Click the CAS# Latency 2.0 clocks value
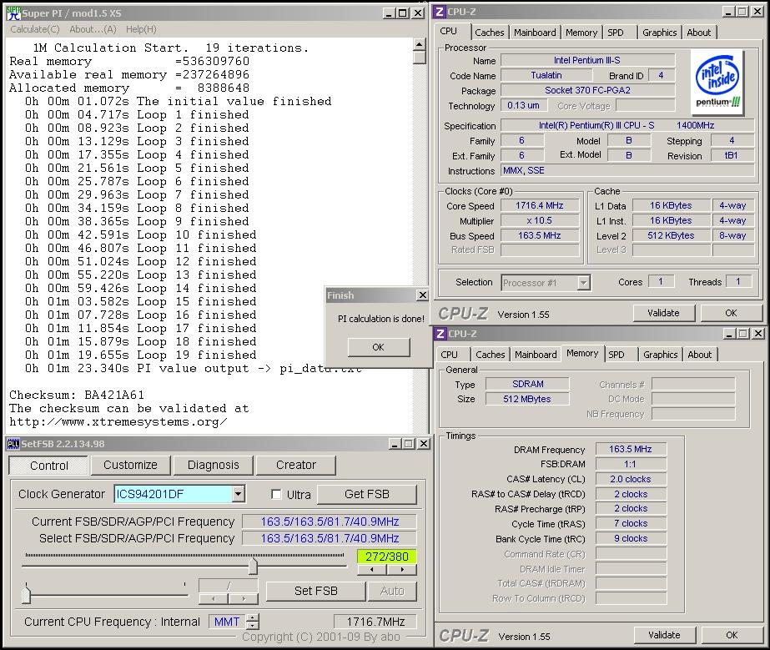 coord(631,479)
